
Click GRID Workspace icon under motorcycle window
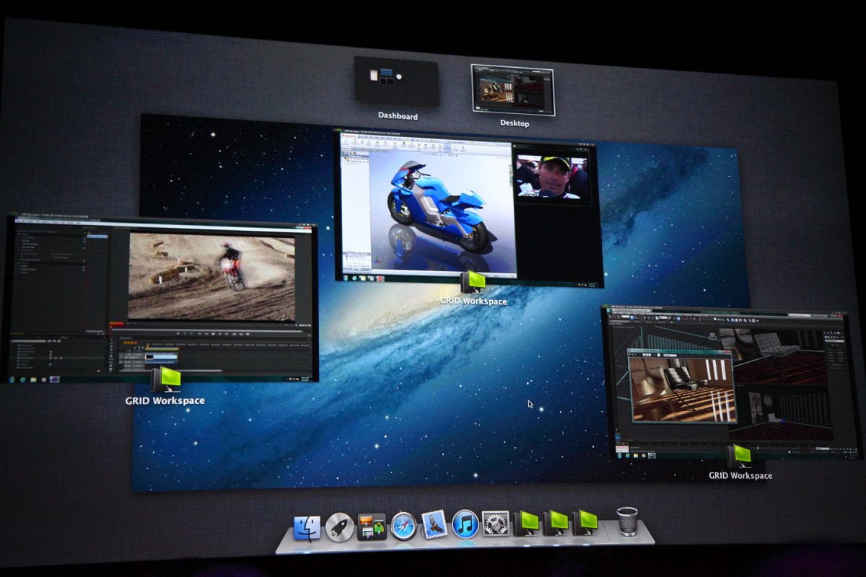pyautogui.click(x=473, y=282)
